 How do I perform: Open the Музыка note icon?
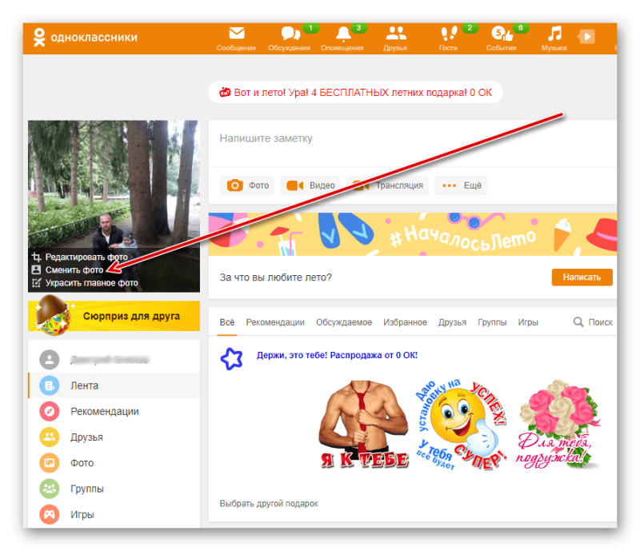pyautogui.click(x=554, y=34)
